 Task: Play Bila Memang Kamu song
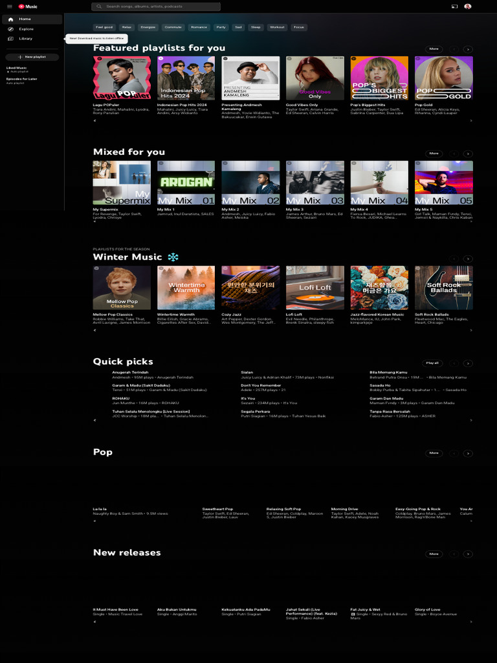click(388, 372)
